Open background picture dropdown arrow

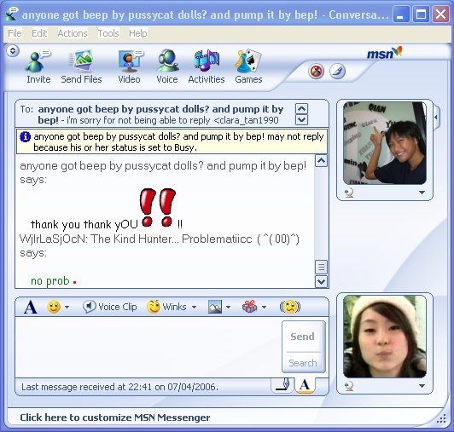click(x=228, y=307)
